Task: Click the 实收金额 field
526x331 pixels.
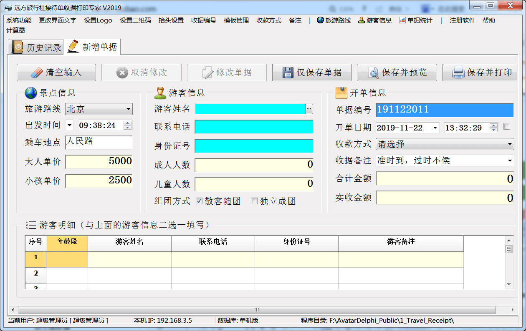Action: (445, 198)
